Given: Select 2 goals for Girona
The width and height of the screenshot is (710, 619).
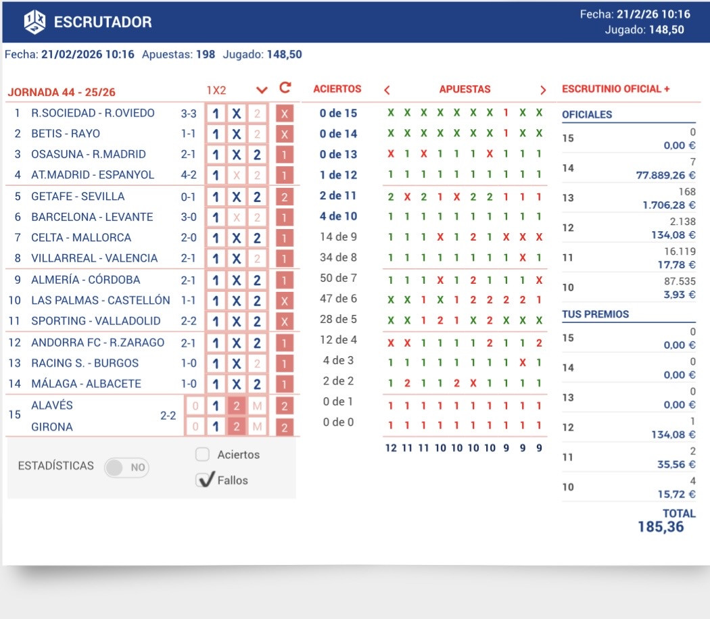Looking at the screenshot, I should click(237, 426).
